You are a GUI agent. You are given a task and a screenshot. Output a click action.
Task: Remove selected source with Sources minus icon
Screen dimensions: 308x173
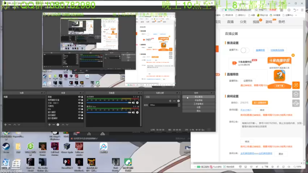point(54,125)
